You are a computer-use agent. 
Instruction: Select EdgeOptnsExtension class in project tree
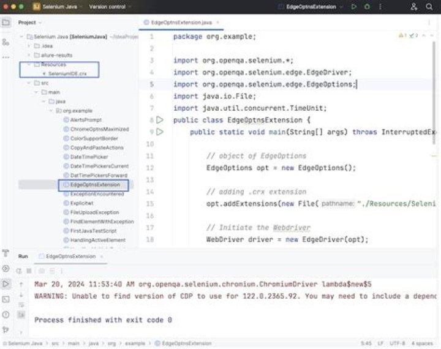95,184
